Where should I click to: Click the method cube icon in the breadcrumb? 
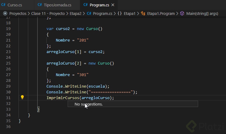tap(182, 13)
